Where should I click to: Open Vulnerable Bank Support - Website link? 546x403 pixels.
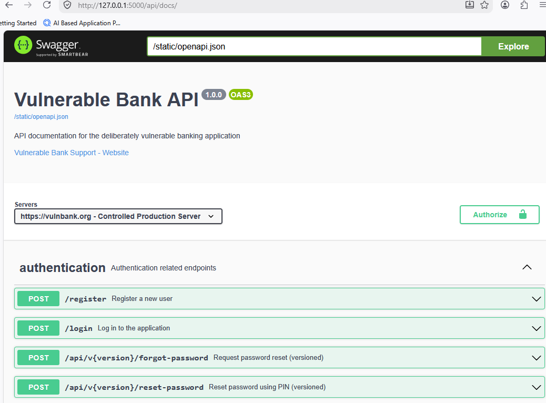click(x=72, y=153)
